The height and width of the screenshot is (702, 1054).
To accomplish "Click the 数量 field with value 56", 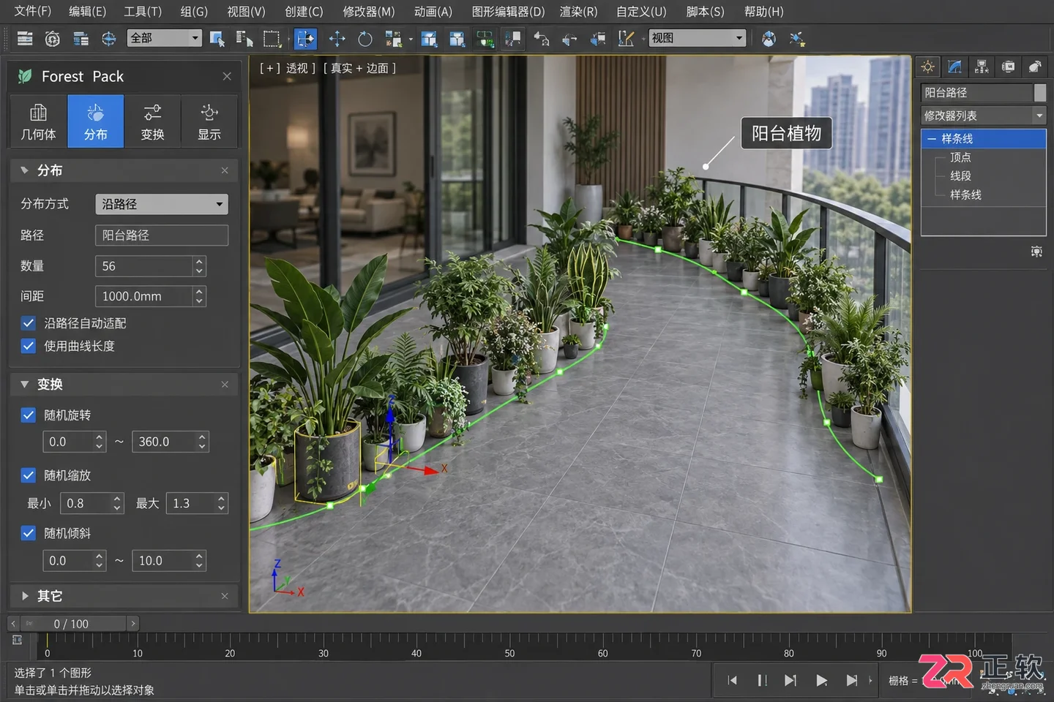I will tap(143, 266).
